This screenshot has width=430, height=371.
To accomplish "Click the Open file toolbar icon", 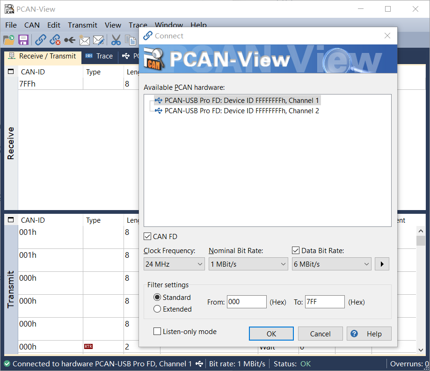I will 9,40.
